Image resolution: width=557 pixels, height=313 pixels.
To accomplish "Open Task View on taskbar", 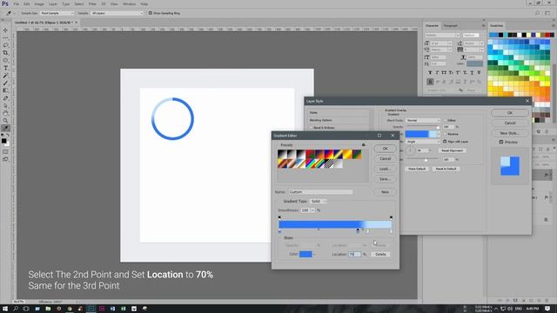I will 26,309.
